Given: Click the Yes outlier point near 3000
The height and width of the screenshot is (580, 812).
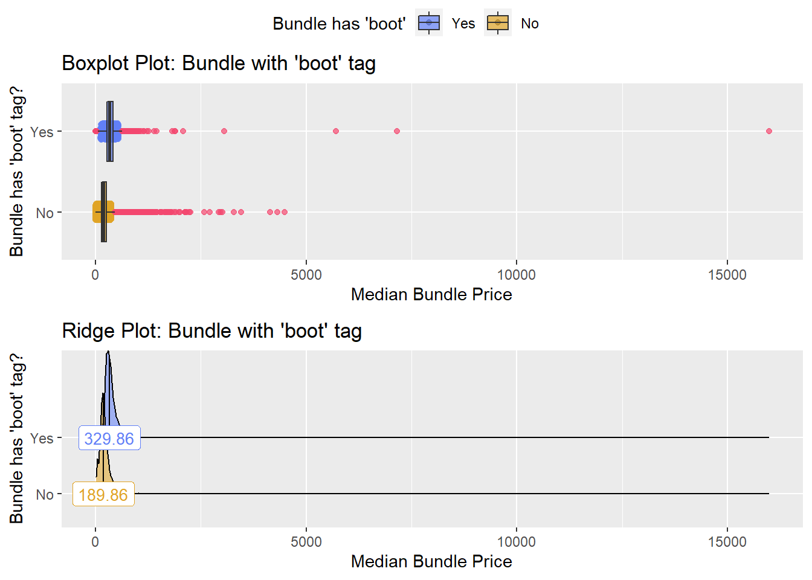Looking at the screenshot, I should (224, 131).
